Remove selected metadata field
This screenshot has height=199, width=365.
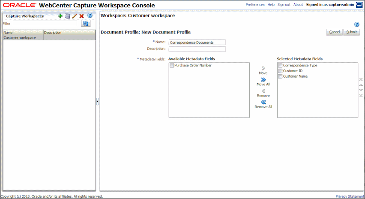263,93
